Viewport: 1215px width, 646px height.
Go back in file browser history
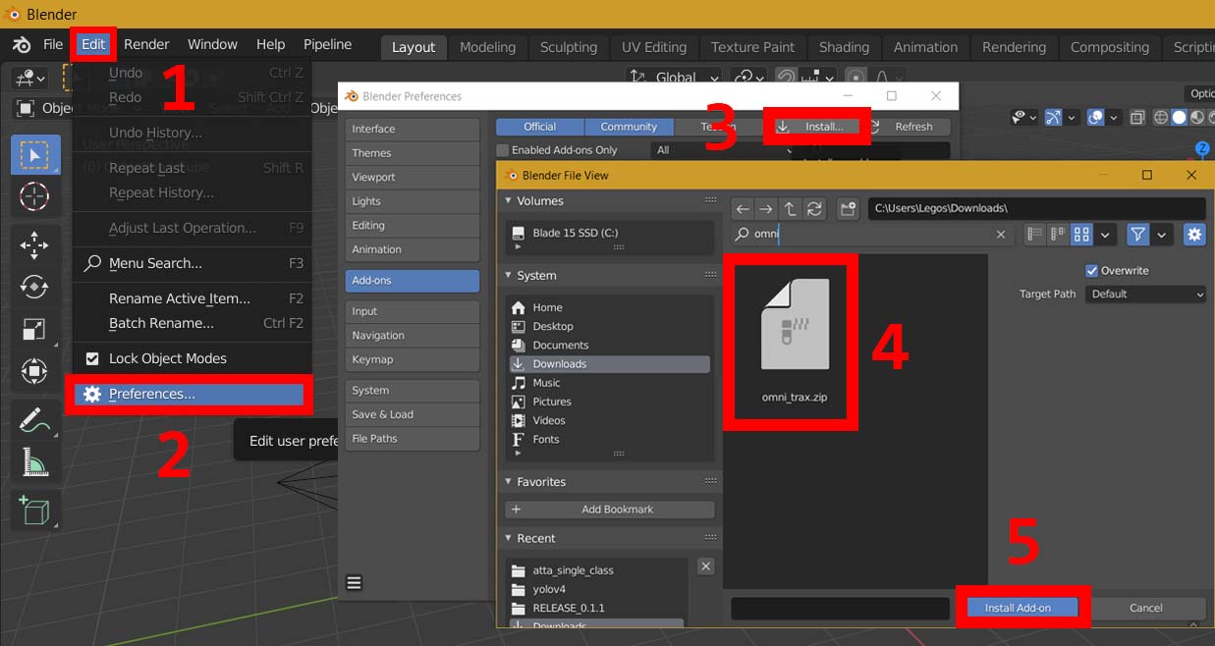pos(743,208)
